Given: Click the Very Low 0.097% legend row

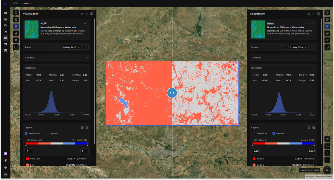Looking at the screenshot, I should (x=57, y=159).
